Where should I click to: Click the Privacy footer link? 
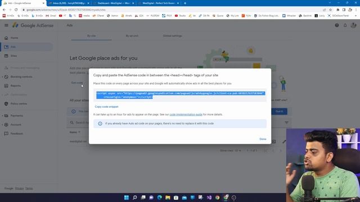coord(19,189)
